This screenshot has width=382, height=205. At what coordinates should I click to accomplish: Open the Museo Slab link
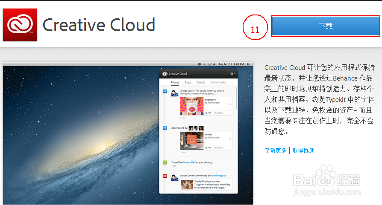click(x=189, y=162)
